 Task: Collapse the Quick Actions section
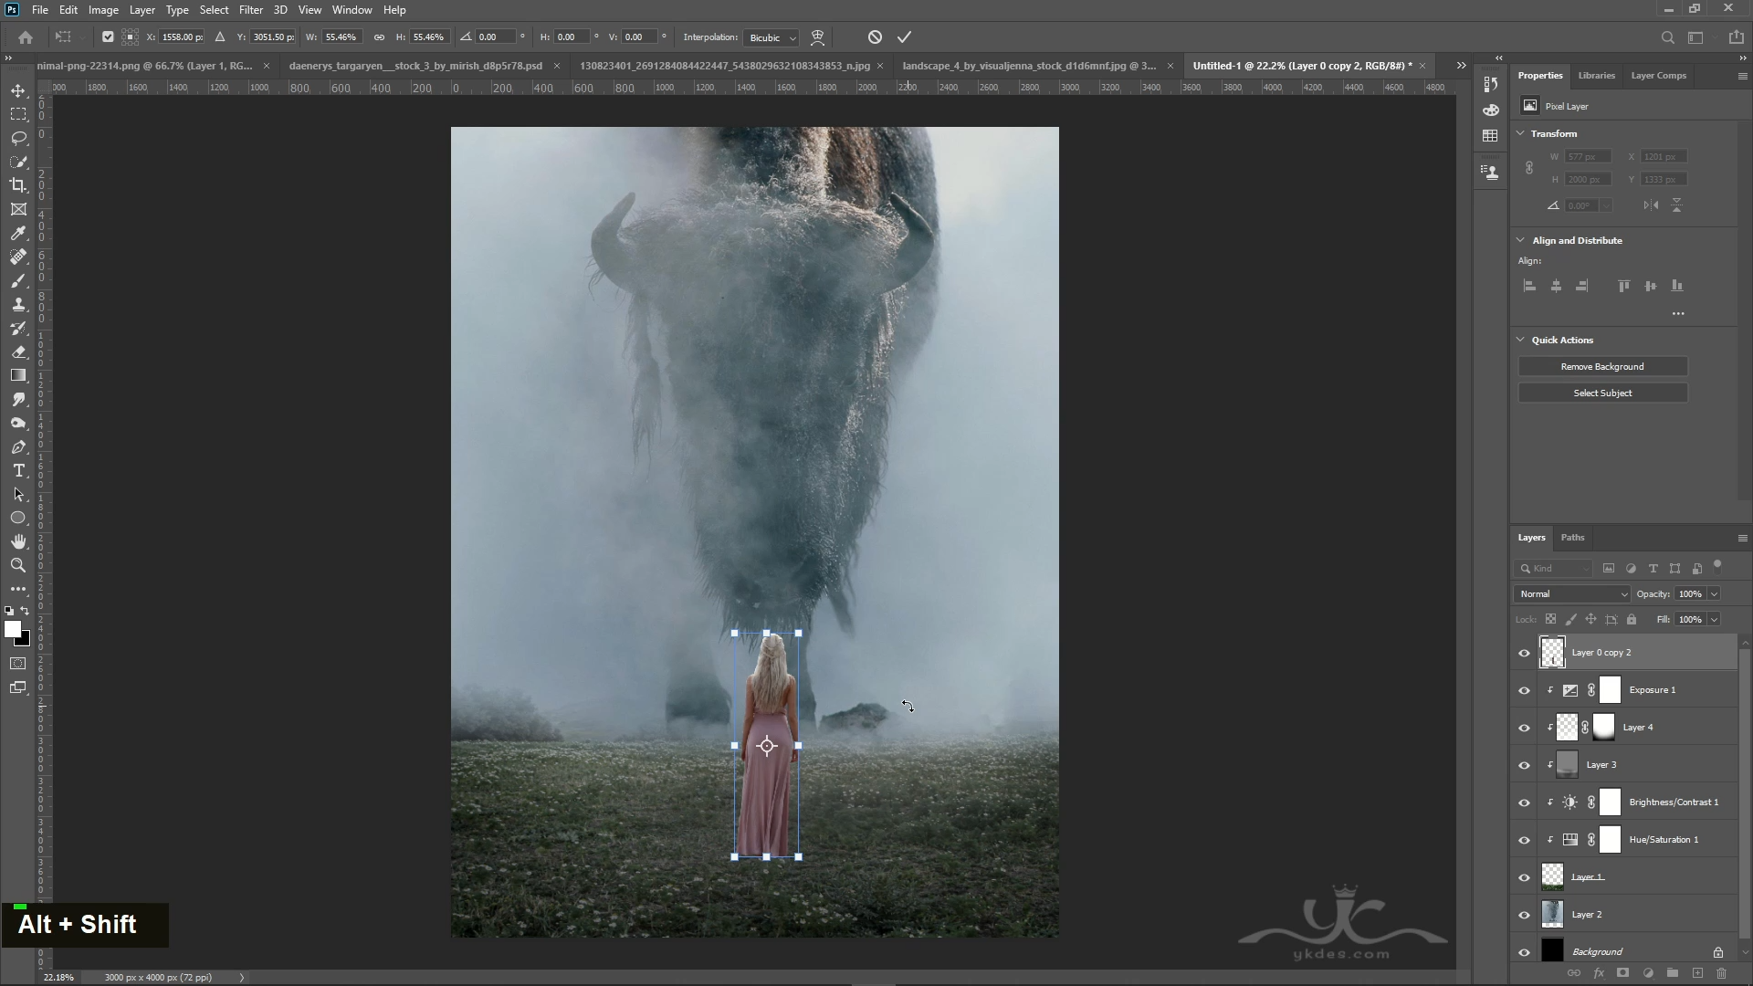coord(1521,340)
